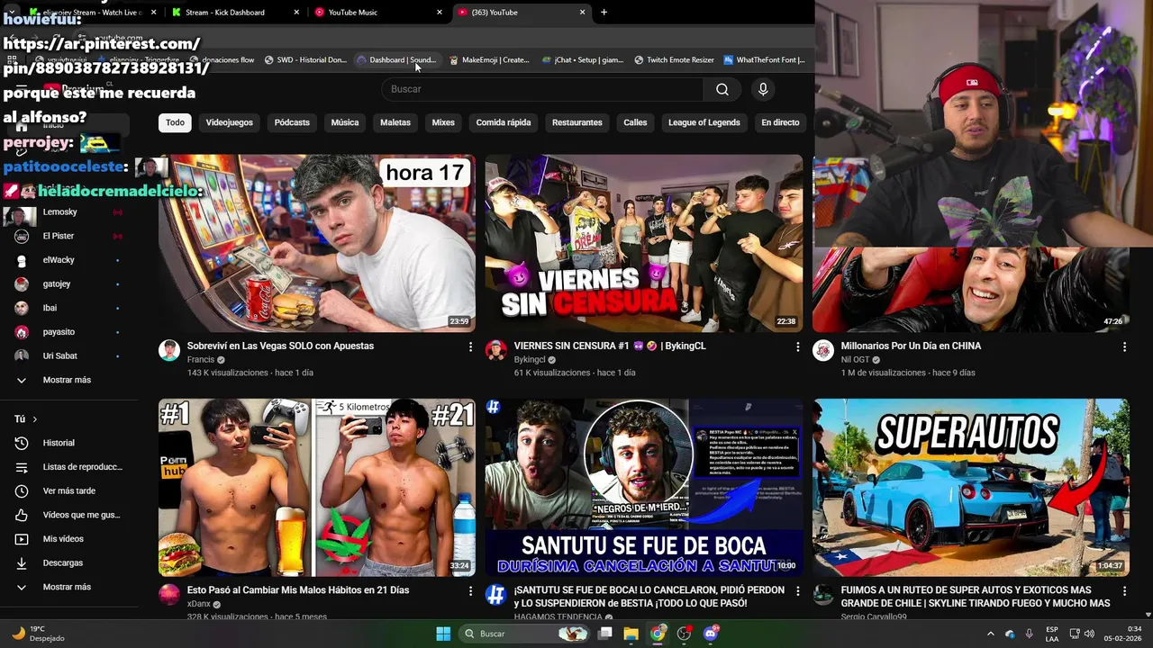Play the SUPERAUTOS video thumbnail
Viewport: 1153px width, 648px height.
pos(971,488)
